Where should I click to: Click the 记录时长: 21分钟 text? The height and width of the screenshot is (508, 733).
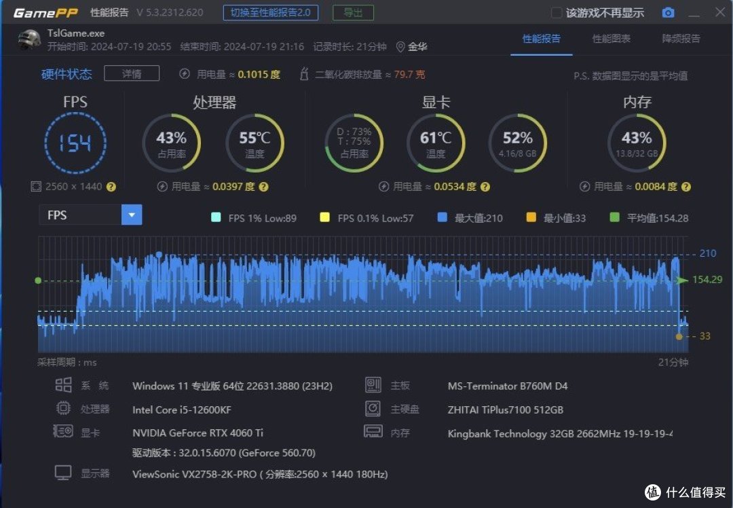click(350, 47)
